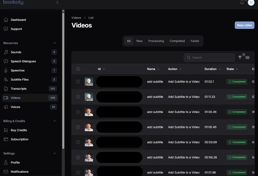The width and height of the screenshot is (258, 176).
Task: Collapse the Billing & Credits section
Action: click(55, 121)
